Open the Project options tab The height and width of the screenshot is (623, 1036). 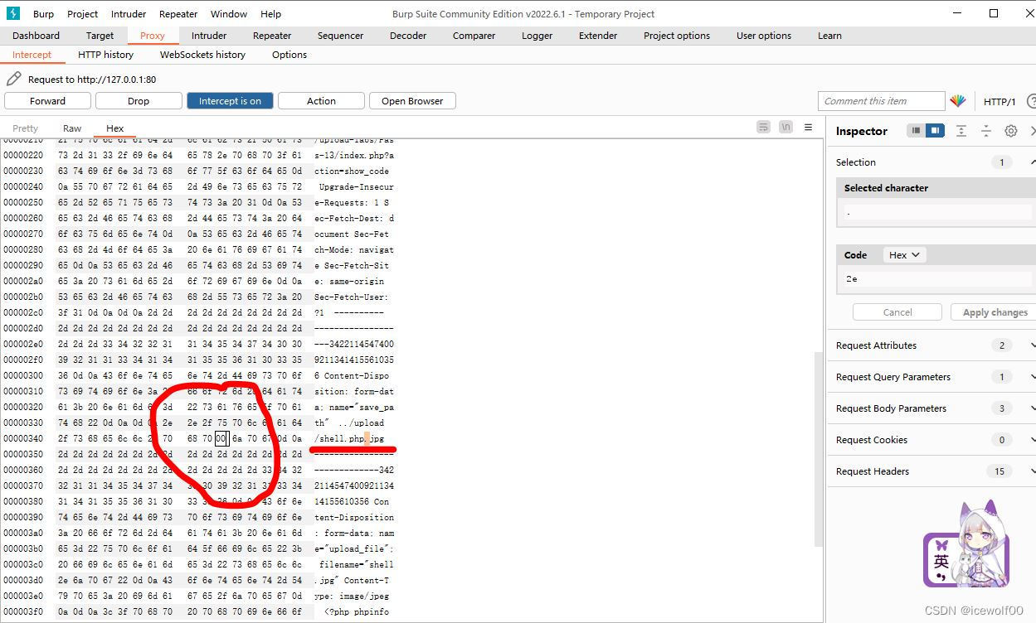click(x=677, y=36)
